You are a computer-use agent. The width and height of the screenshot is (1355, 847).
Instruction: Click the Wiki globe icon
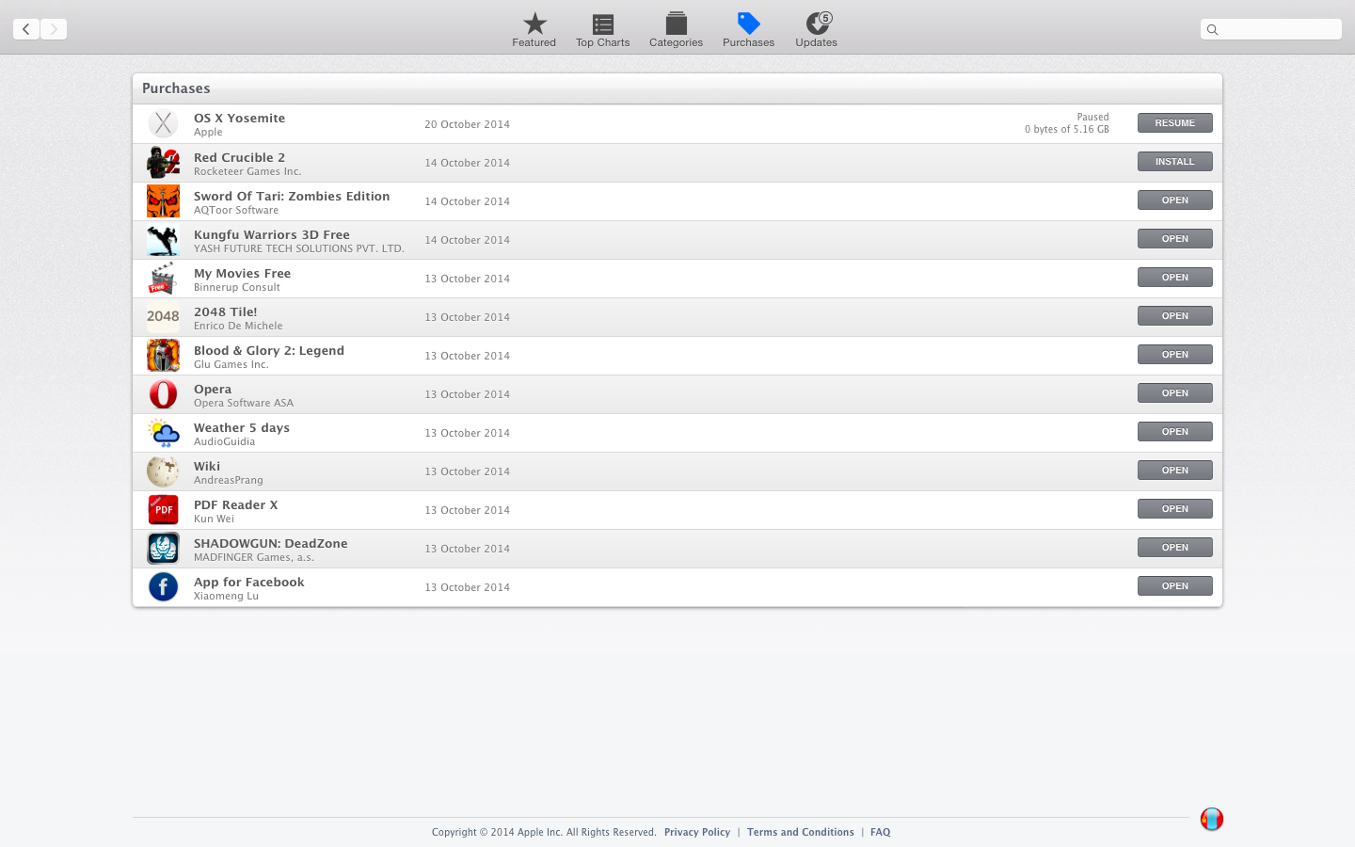click(163, 471)
